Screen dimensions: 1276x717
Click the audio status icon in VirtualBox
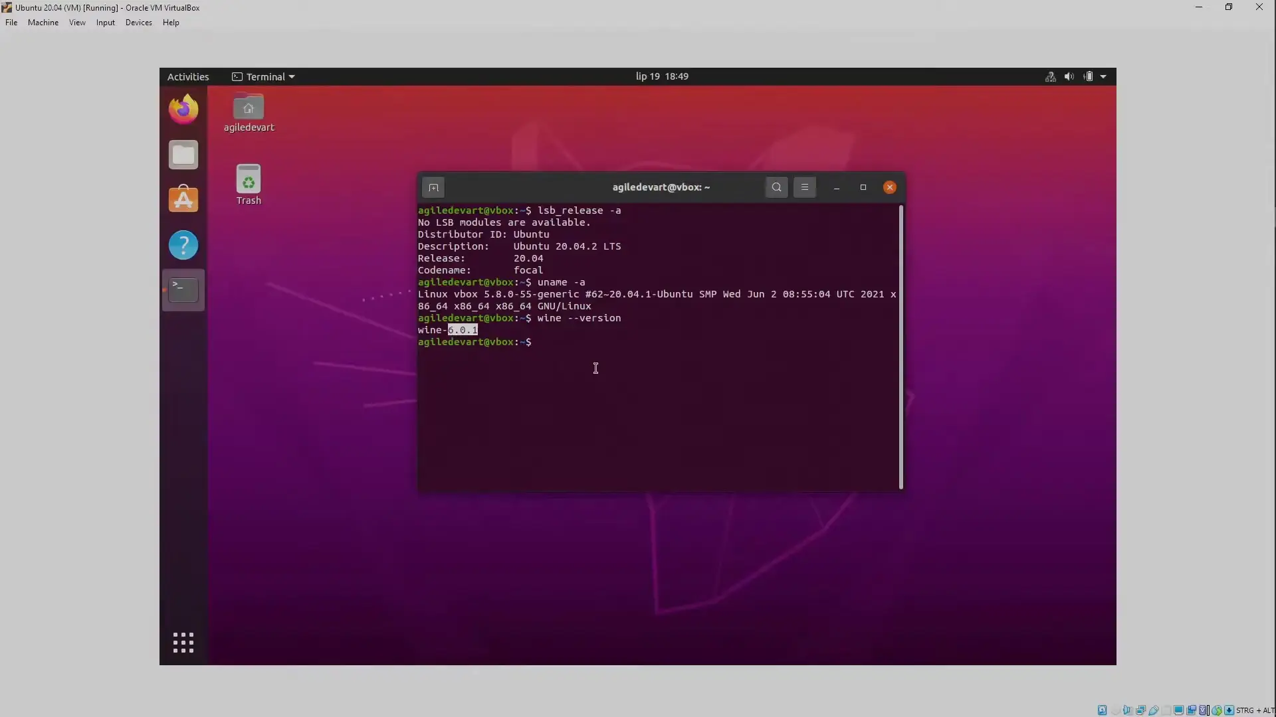(1128, 710)
